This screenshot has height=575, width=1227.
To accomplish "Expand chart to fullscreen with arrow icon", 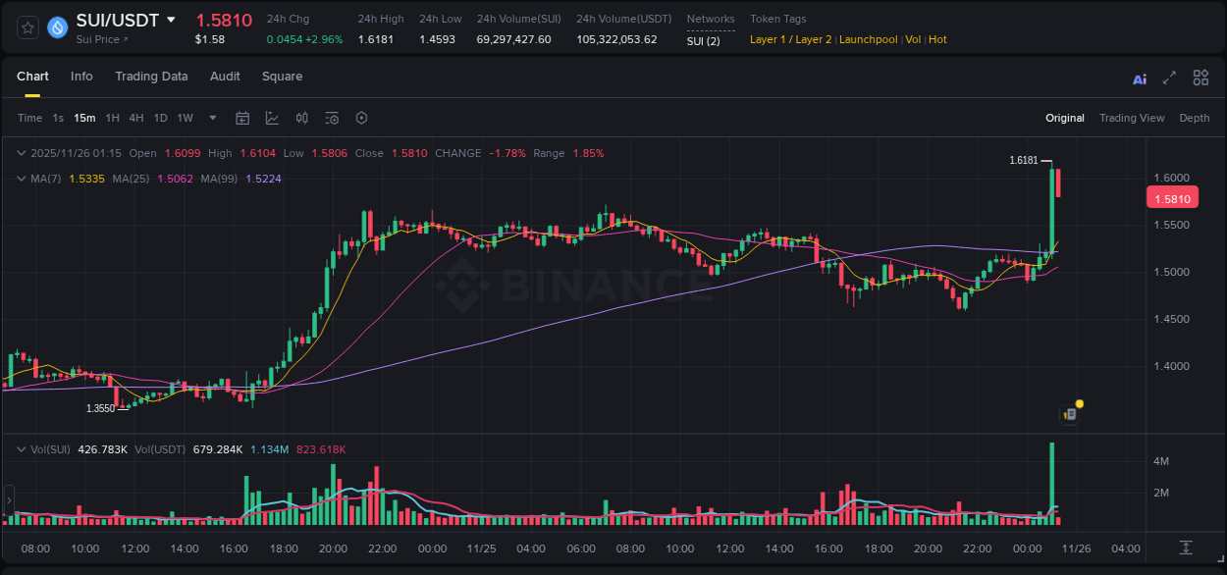I will click(x=1168, y=77).
